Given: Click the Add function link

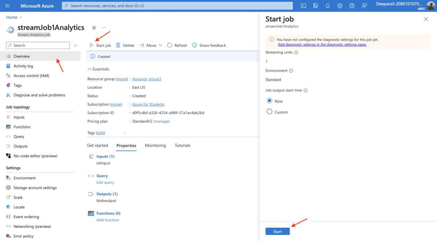Looking at the screenshot, I should [x=108, y=220].
